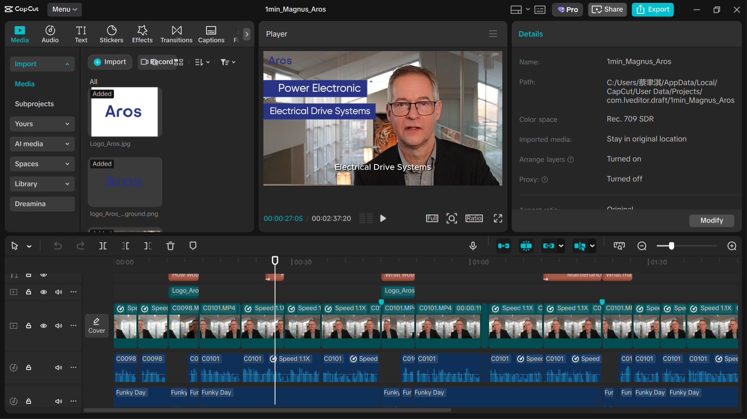The image size is (747, 419).
Task: Expand the AI media dropdown
Action: coord(42,144)
